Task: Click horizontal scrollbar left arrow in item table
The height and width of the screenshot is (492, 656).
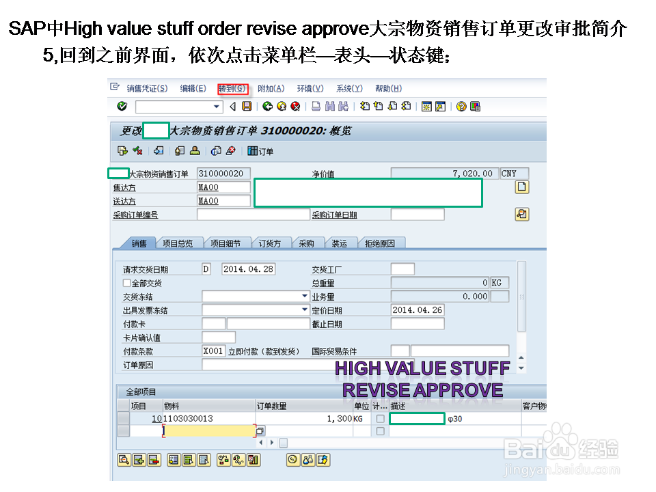Action: [261, 442]
